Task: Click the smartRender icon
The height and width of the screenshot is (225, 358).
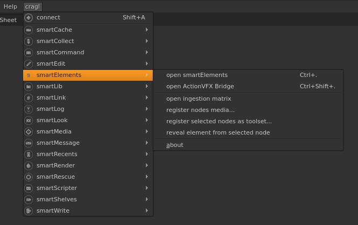Action: click(29, 165)
